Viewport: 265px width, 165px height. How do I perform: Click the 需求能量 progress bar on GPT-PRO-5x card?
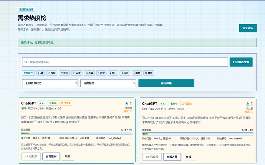point(77,134)
